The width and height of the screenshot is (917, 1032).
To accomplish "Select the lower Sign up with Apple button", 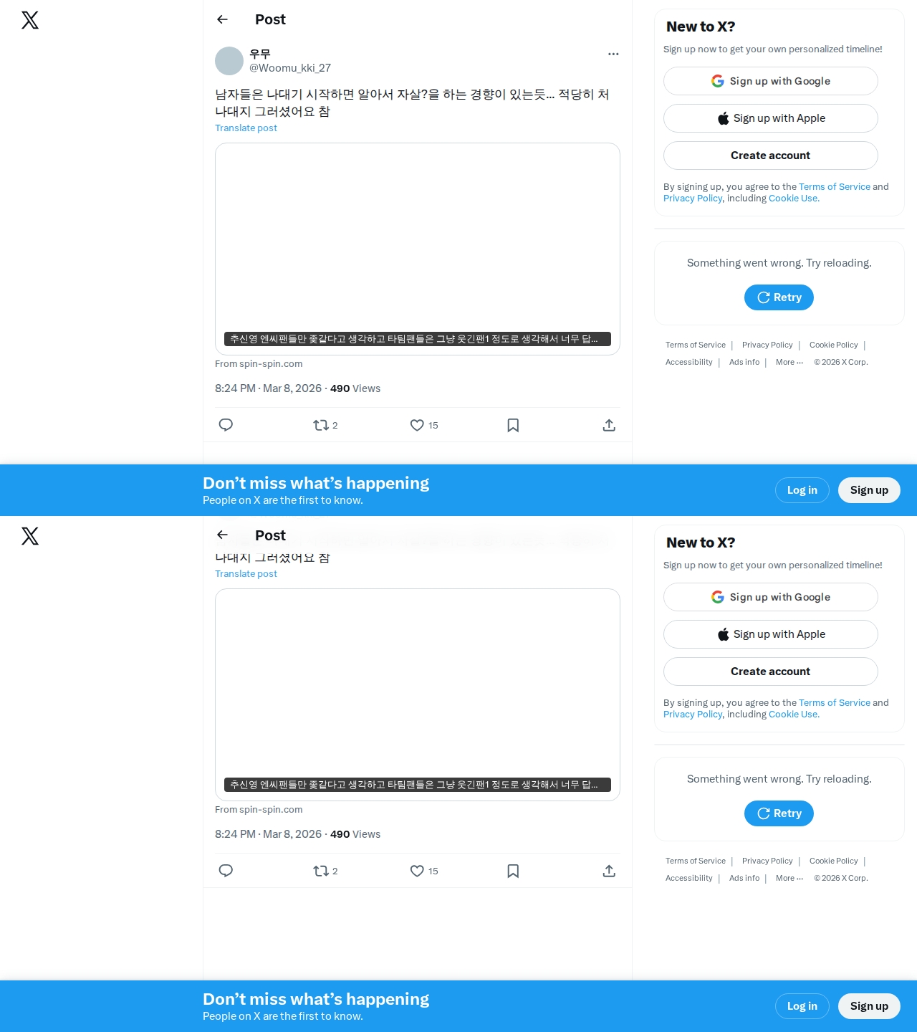I will point(771,634).
